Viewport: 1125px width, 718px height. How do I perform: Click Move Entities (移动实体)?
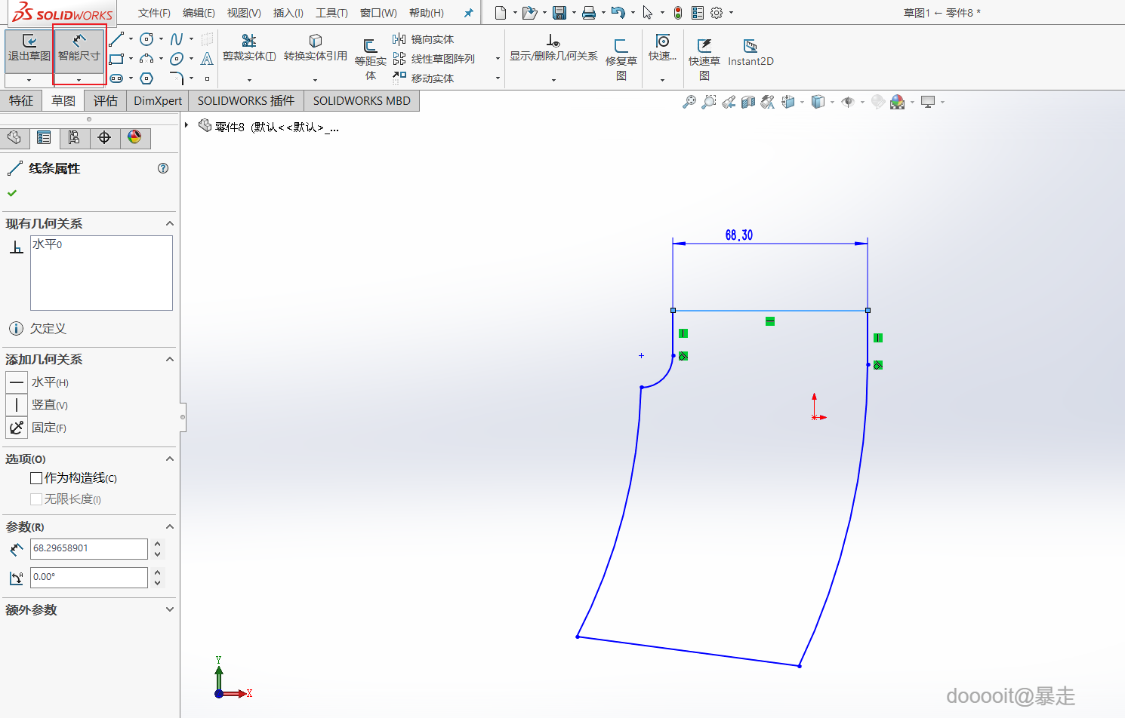[x=423, y=78]
